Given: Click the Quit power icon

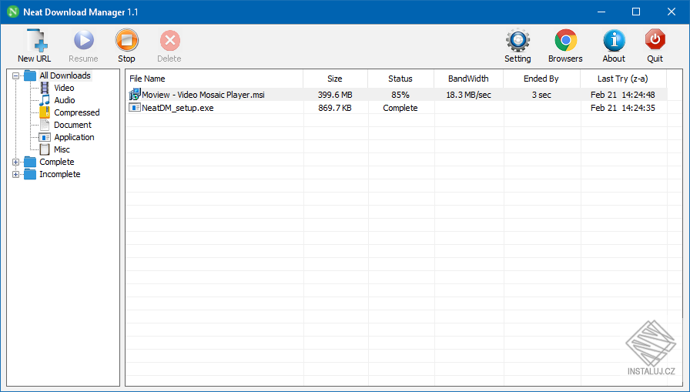Looking at the screenshot, I should click(x=655, y=42).
